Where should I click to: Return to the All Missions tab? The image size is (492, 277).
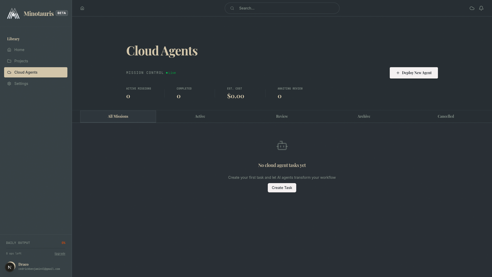[118, 116]
